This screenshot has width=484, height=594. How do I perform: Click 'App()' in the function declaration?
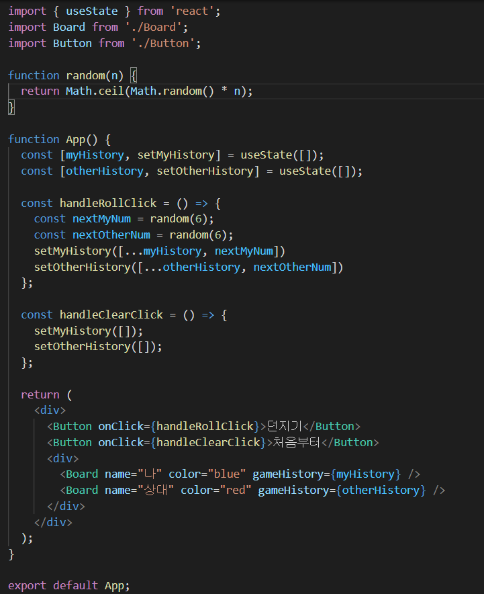point(82,139)
